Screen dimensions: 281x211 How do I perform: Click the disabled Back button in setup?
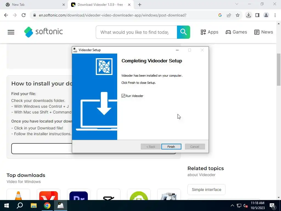pyautogui.click(x=151, y=147)
